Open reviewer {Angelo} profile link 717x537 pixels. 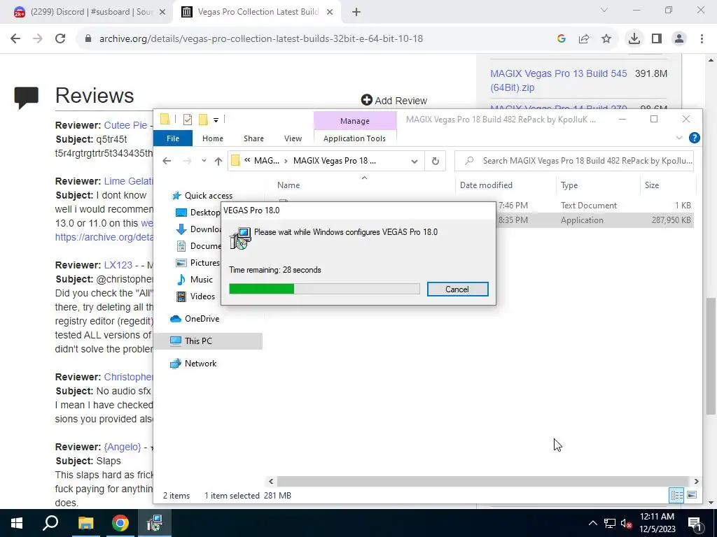click(x=123, y=447)
